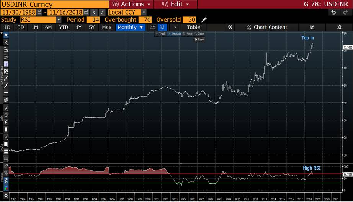Toggle the RGB color circles mode
353x202 pixels.
(6, 187)
